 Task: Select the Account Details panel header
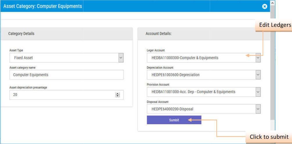pyautogui.click(x=159, y=34)
